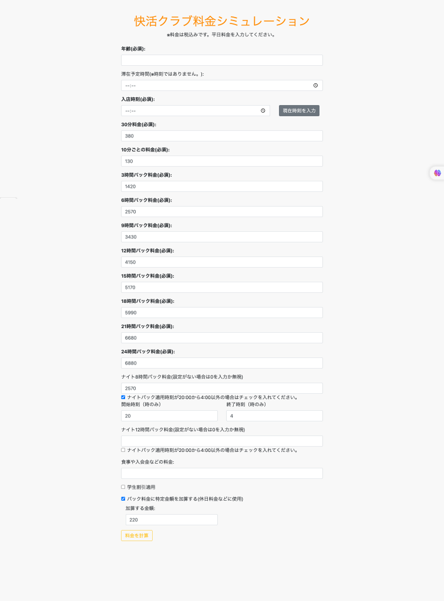This screenshot has height=601, width=444.
Task: Click the clock icon in the entry time field
Action: [263, 111]
